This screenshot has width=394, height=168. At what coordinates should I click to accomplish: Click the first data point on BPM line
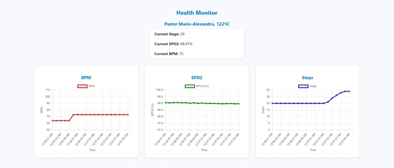[x=52, y=121]
